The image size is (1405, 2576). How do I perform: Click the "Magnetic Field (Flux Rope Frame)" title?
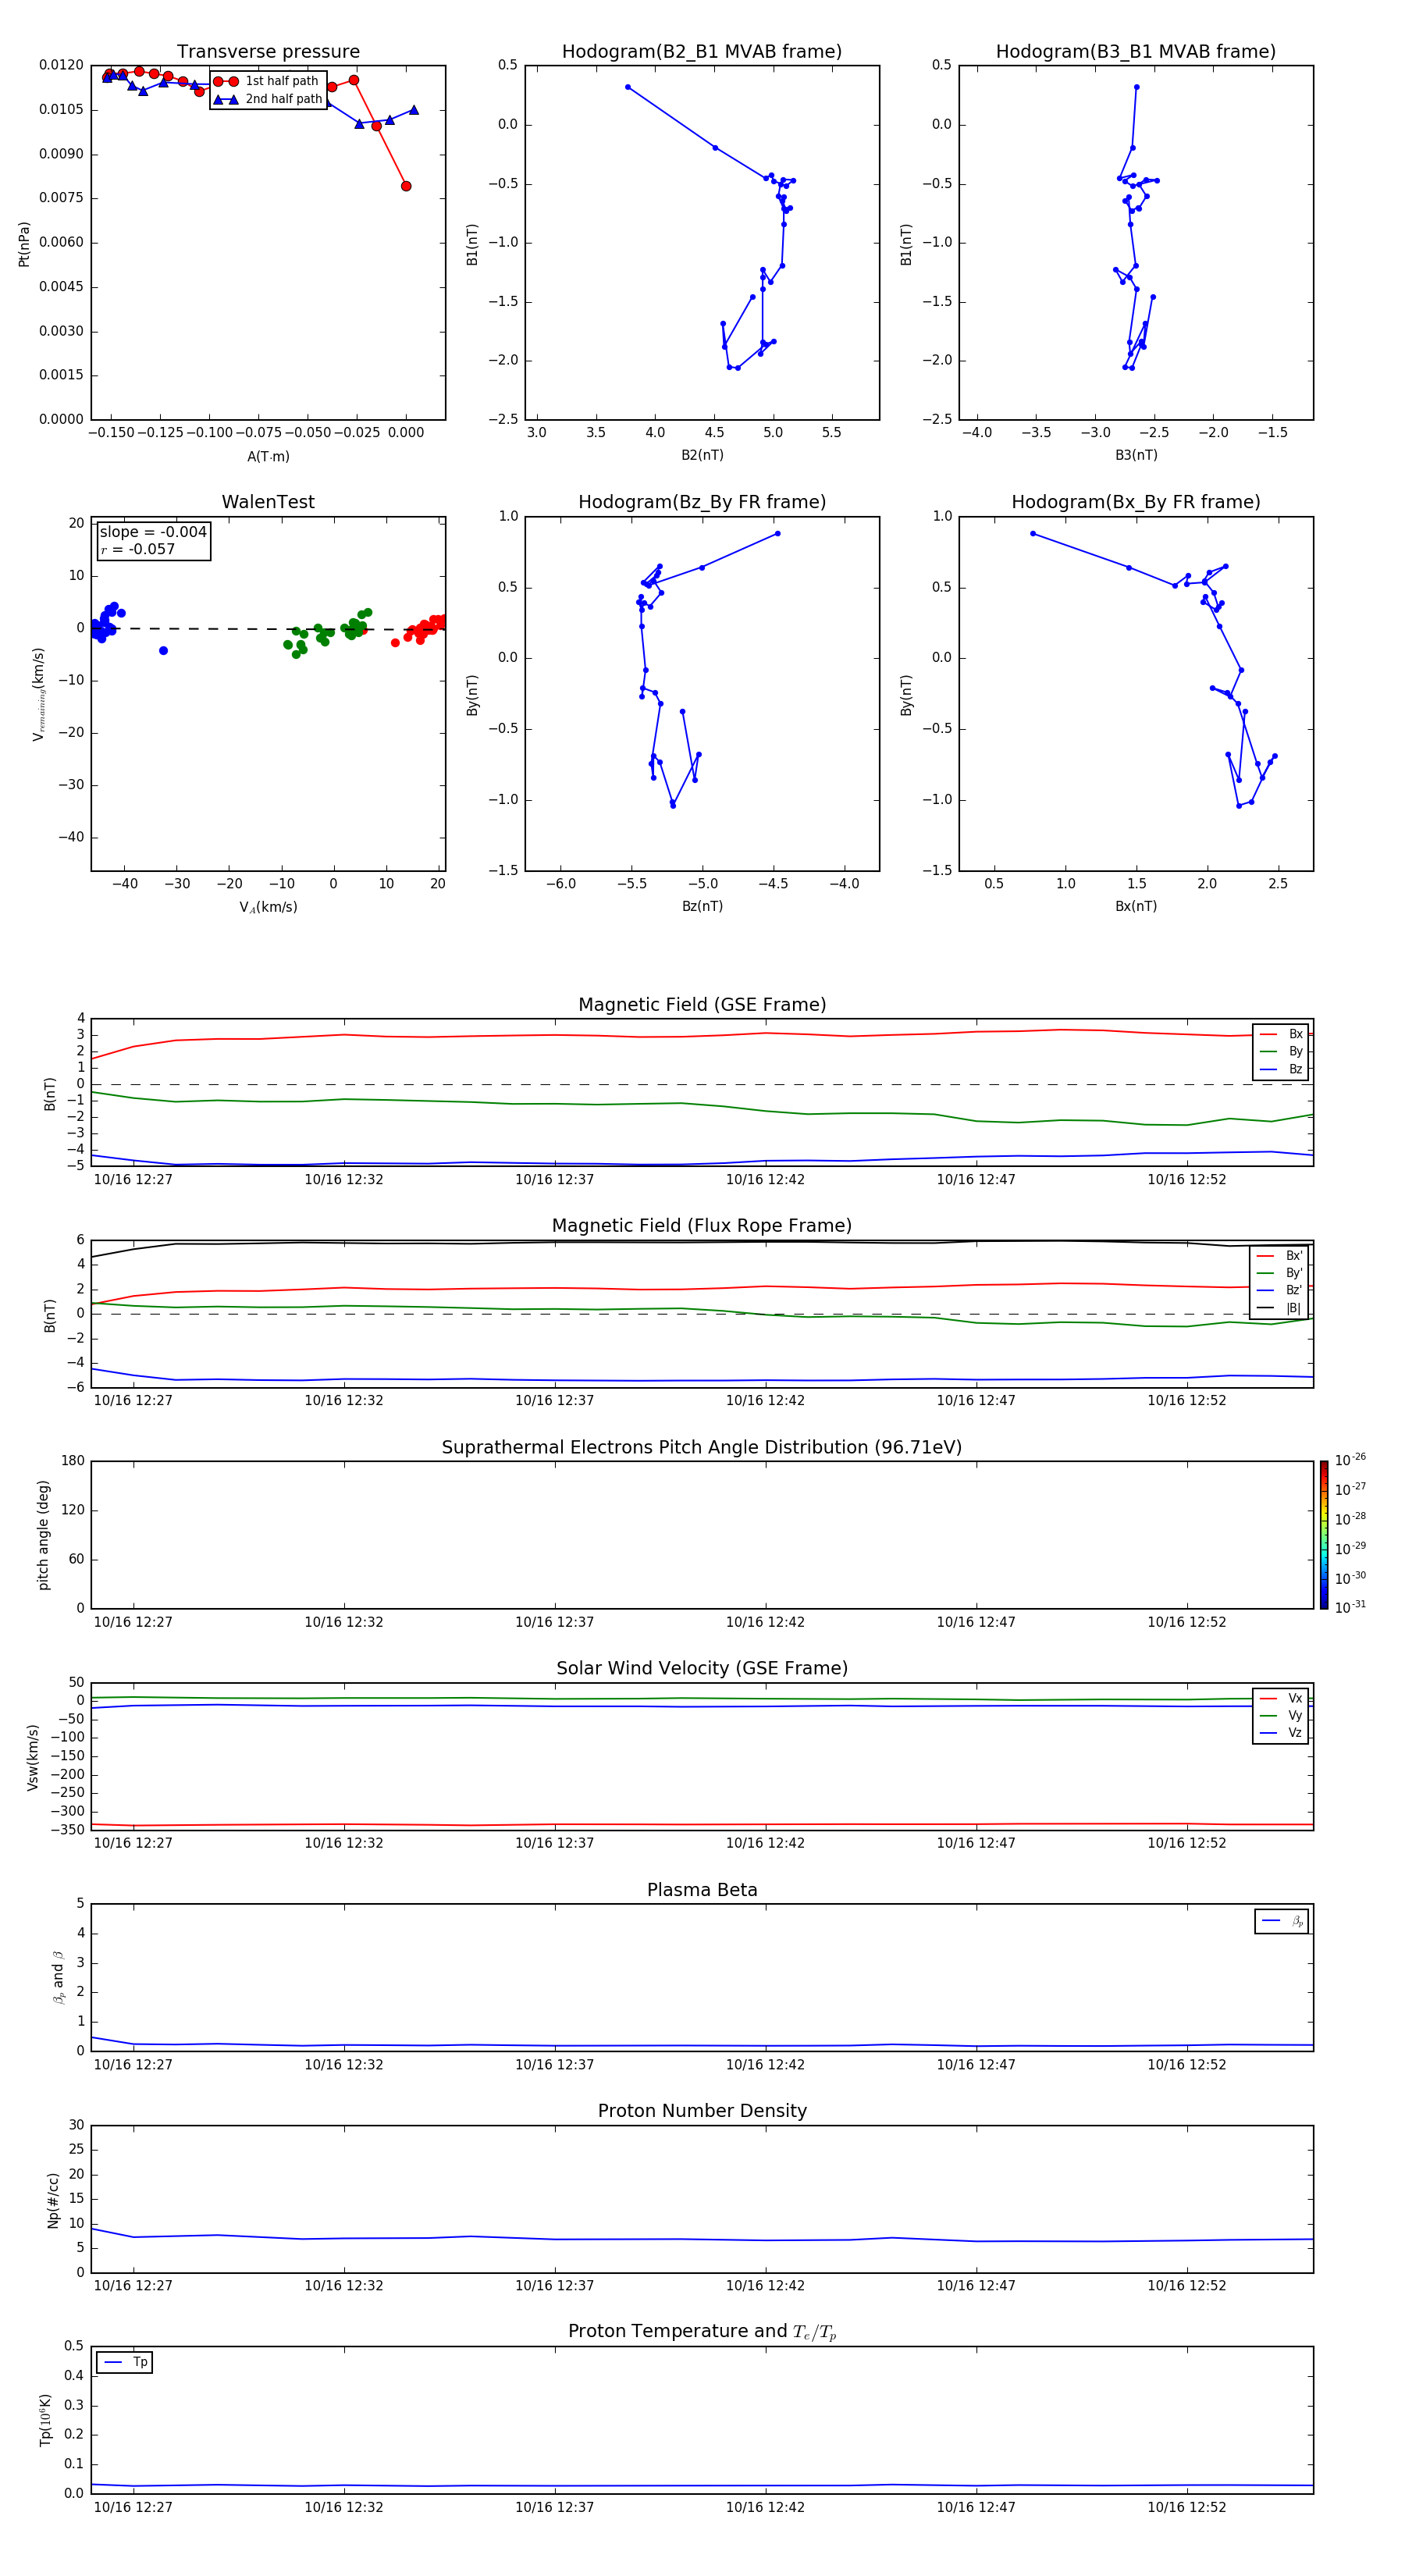coord(702,1226)
